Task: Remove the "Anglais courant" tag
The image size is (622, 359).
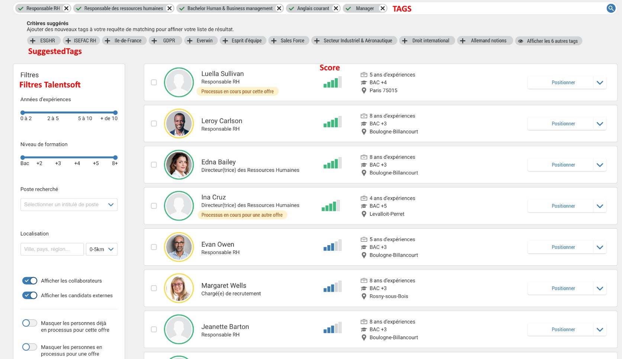Action: pos(336,8)
